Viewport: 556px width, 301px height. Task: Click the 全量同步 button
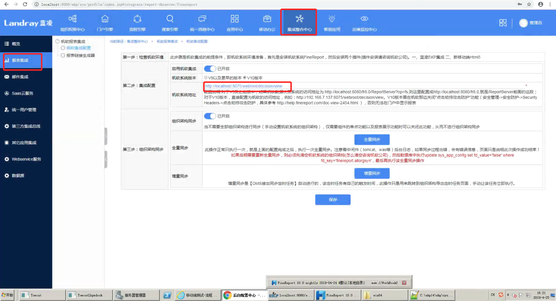point(372,140)
